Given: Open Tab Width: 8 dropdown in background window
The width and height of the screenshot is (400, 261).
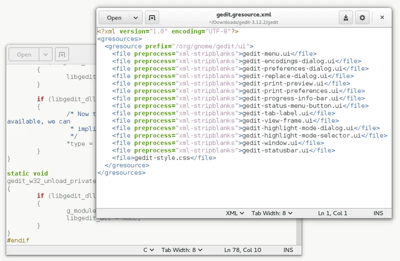Looking at the screenshot, I should click(181, 250).
